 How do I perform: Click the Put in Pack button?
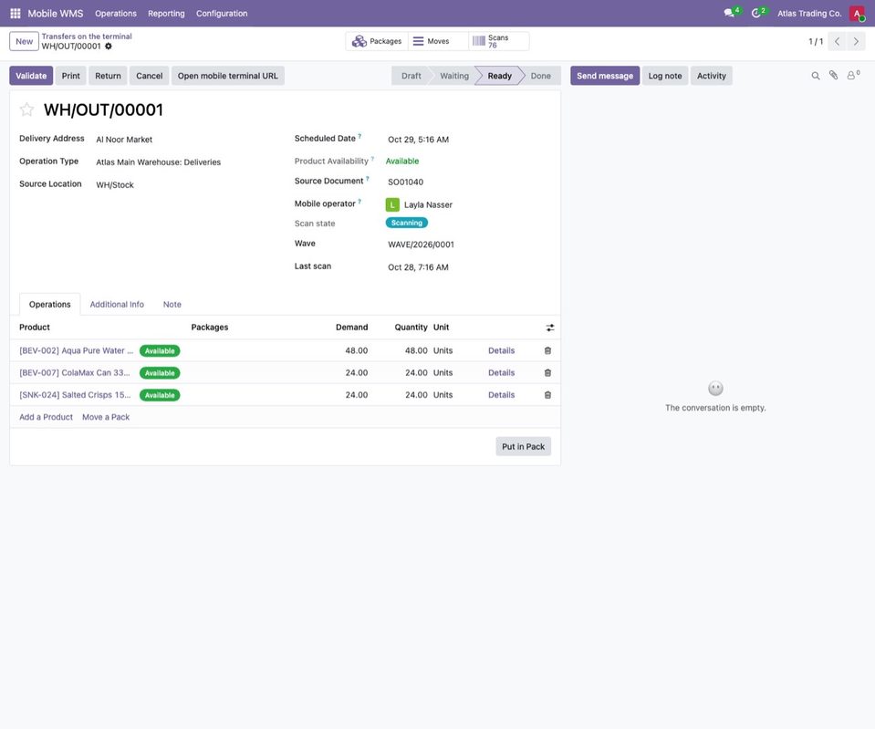pyautogui.click(x=523, y=446)
